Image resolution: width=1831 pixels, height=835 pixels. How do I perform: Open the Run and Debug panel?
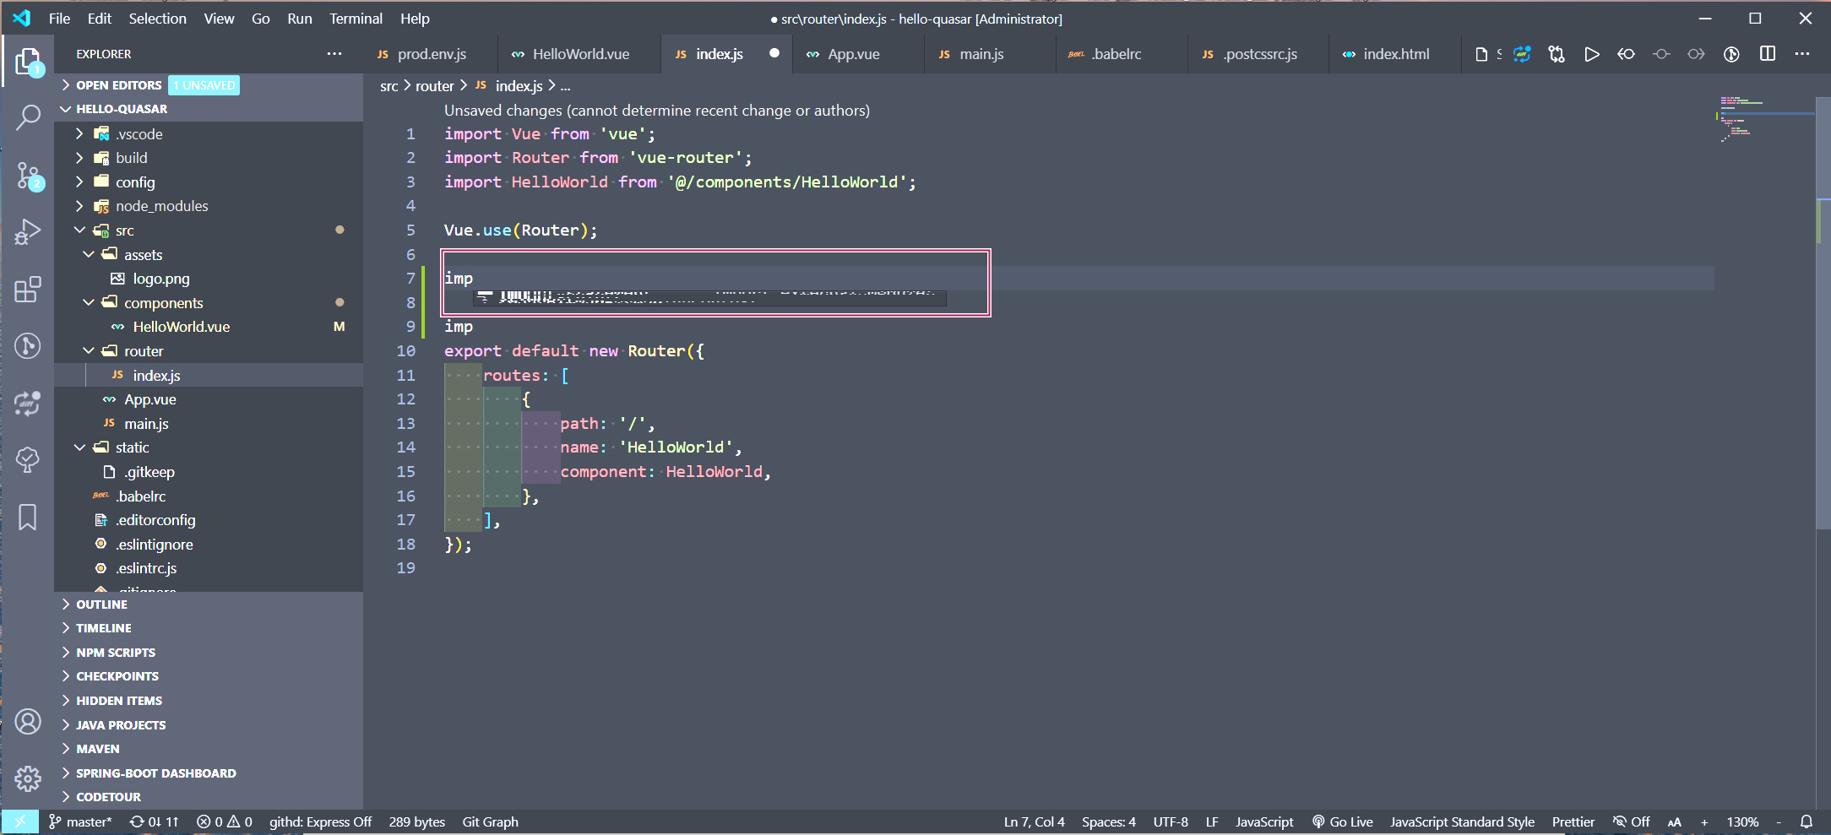[x=28, y=231]
